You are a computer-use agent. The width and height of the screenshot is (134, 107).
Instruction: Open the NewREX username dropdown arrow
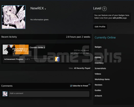pyautogui.click(x=45, y=9)
